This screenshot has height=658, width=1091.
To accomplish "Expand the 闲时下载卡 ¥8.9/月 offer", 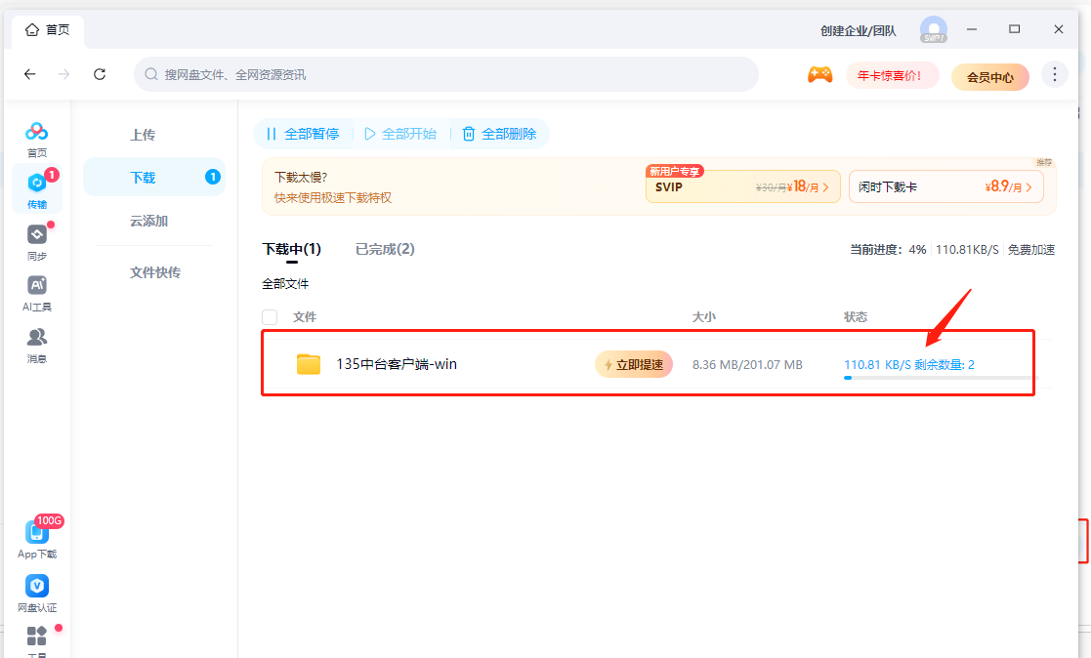I will [946, 187].
